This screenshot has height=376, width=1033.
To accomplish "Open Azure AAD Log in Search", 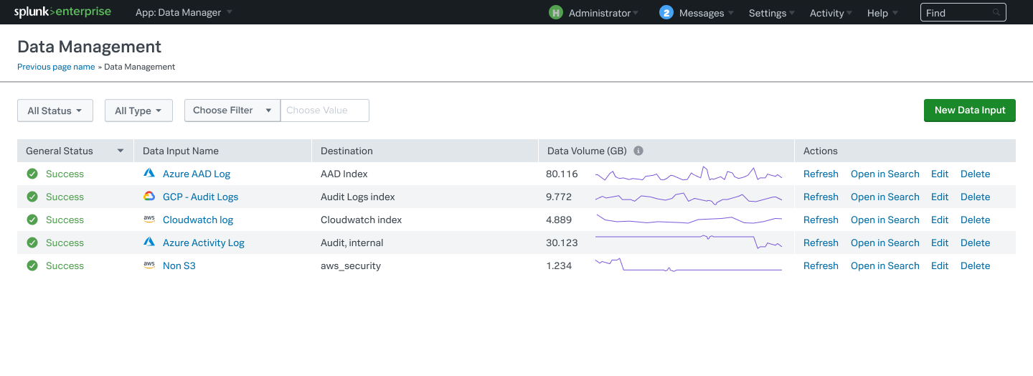I will pos(885,174).
